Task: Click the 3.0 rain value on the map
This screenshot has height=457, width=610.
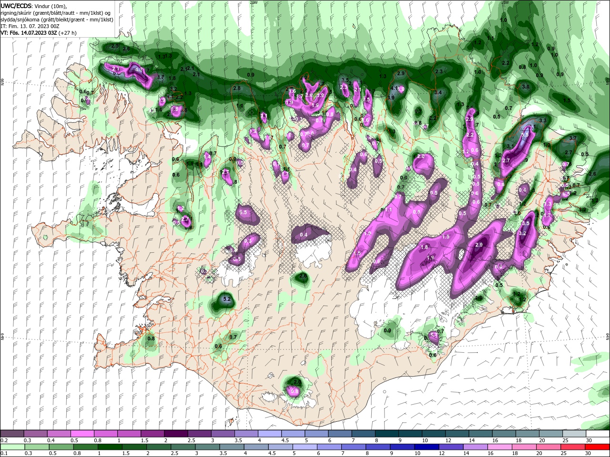Action: click(526, 87)
